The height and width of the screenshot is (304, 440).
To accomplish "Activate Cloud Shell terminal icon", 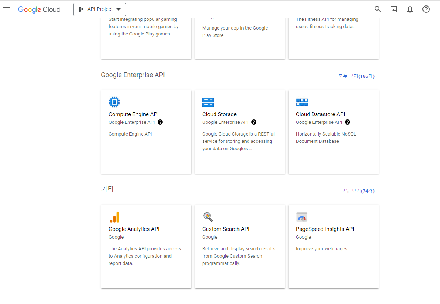I will [394, 9].
